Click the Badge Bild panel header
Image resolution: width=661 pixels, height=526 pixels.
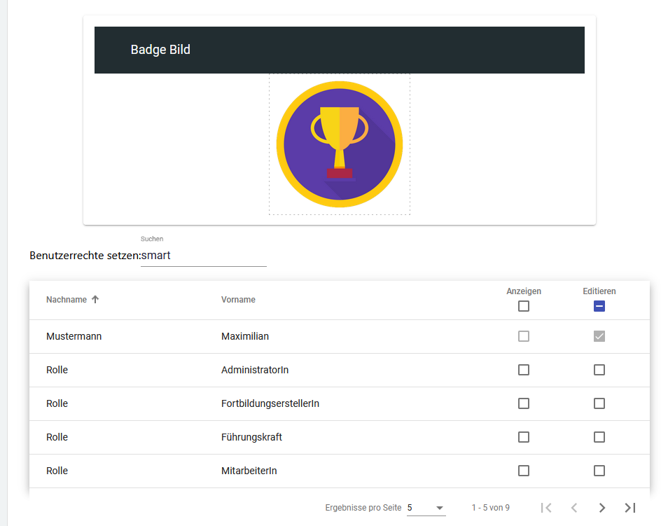point(340,50)
